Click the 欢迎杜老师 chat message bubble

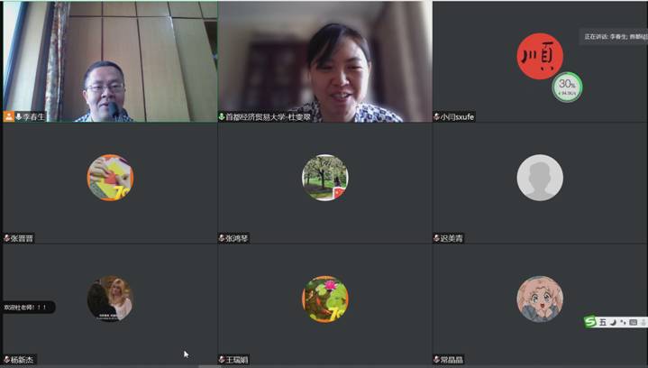tap(27, 308)
